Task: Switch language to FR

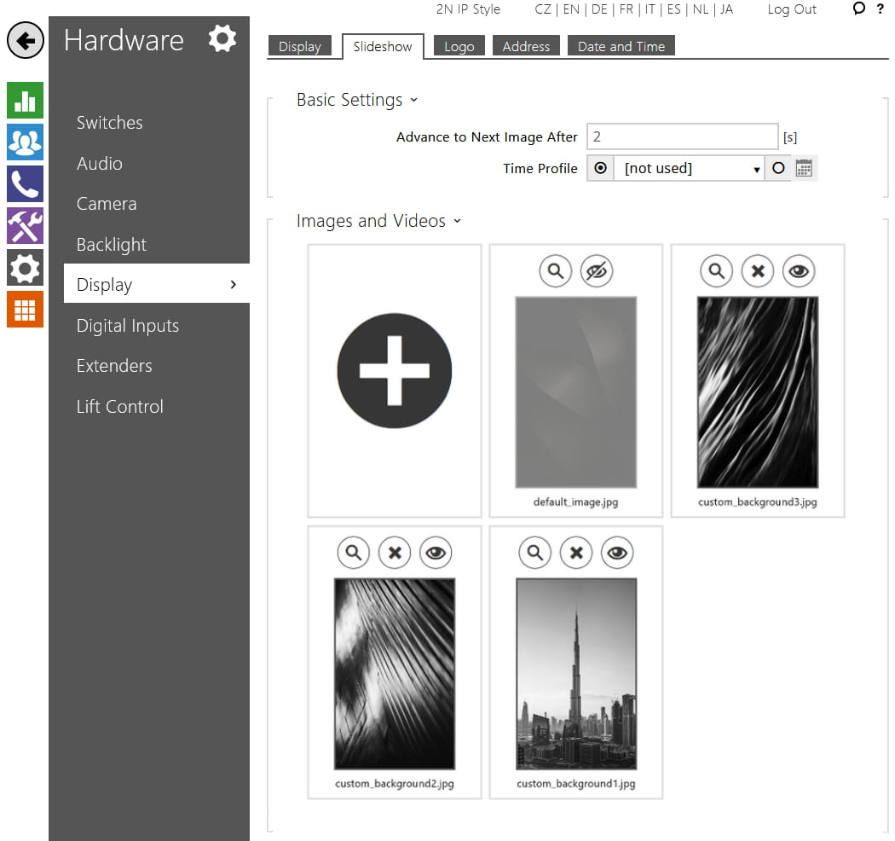Action: [x=626, y=9]
